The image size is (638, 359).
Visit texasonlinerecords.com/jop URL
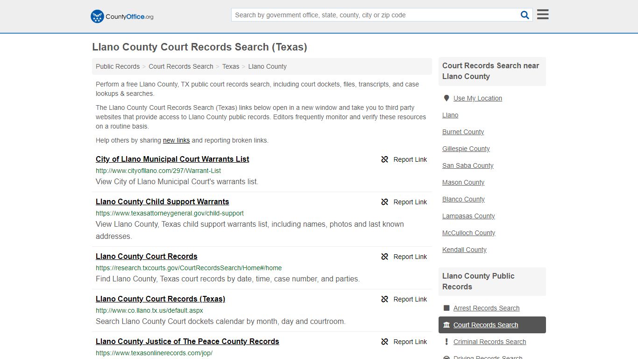(154, 353)
